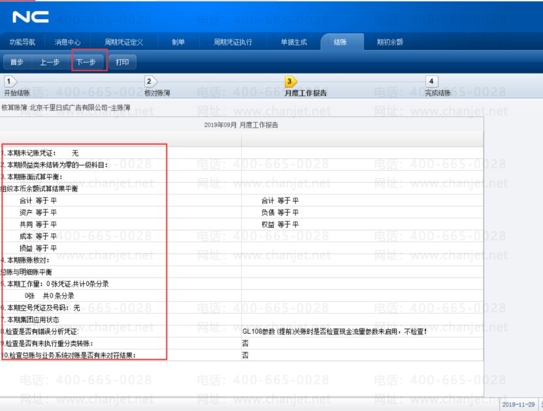Open the 功能导航 tab

(x=22, y=42)
